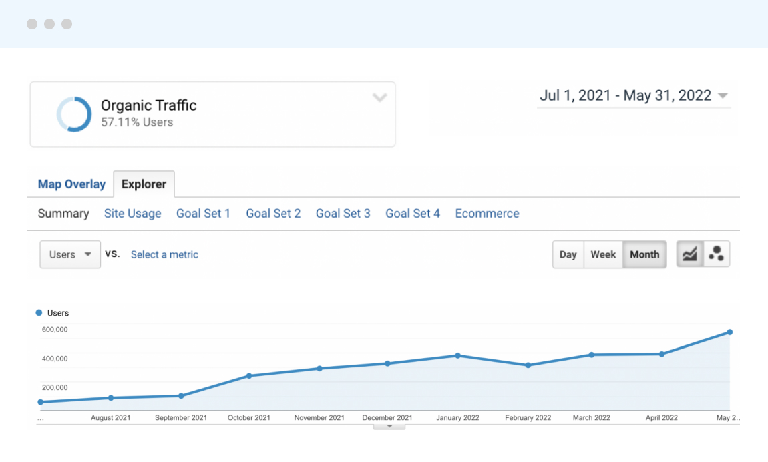Image resolution: width=768 pixels, height=462 pixels.
Task: Click the February 2022 data point
Action: click(528, 365)
